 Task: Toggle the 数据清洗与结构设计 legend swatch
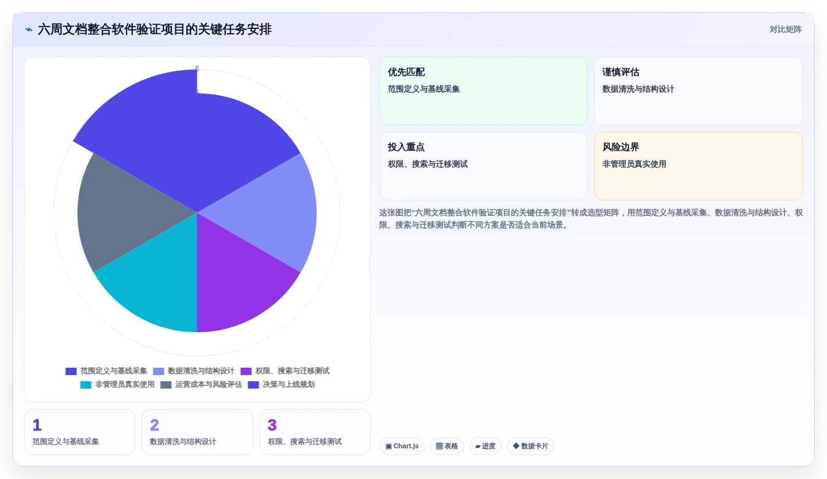pyautogui.click(x=159, y=371)
